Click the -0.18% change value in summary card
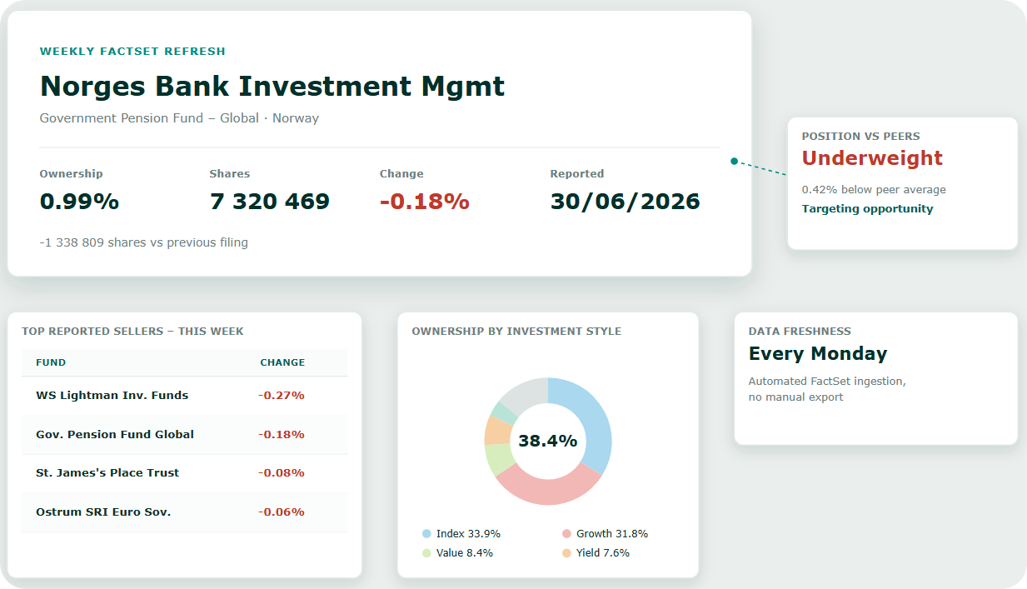The width and height of the screenshot is (1027, 589). [x=425, y=202]
